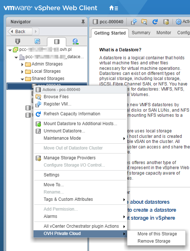Viewport: 190px width, 251px height.
Task: Expand the Maintenance Mode submenu arrow
Action: [x=124, y=139]
